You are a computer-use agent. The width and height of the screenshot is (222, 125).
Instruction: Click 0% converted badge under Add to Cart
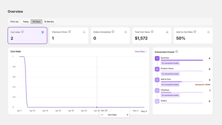170,85
